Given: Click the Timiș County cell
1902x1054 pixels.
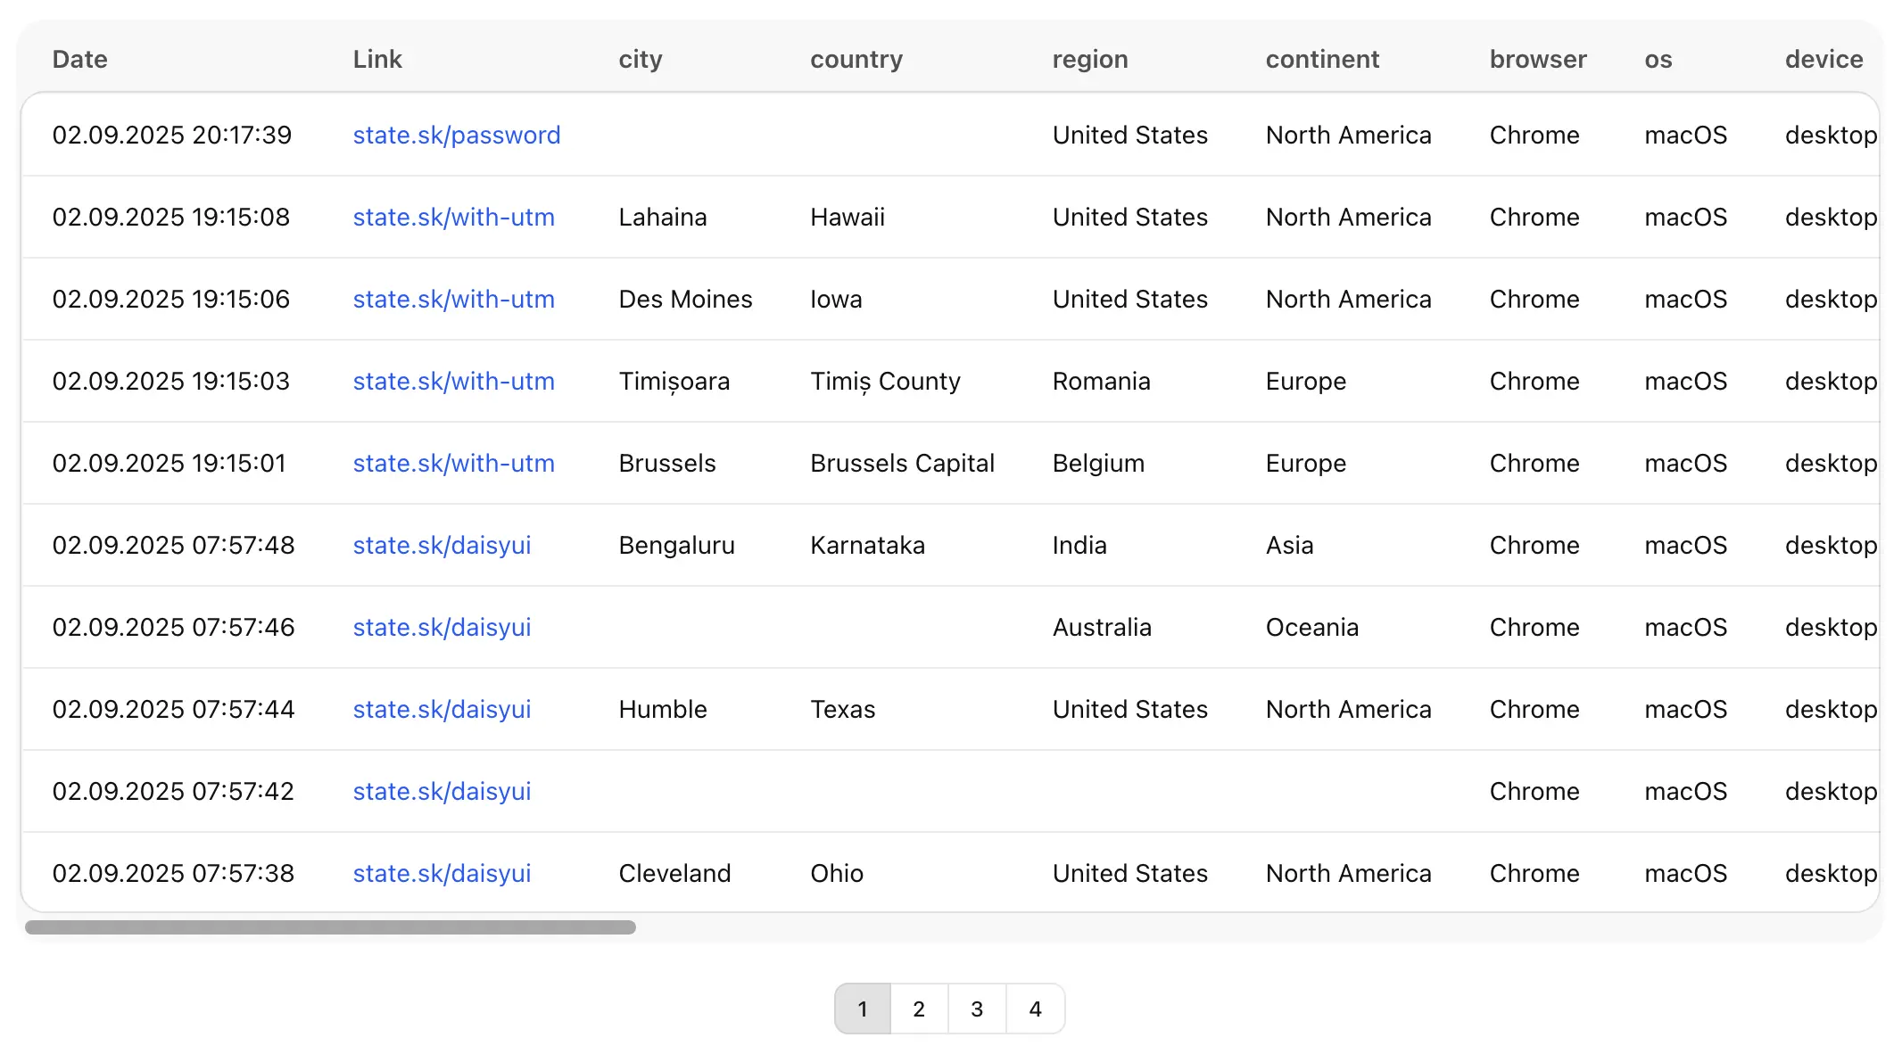Looking at the screenshot, I should [886, 381].
